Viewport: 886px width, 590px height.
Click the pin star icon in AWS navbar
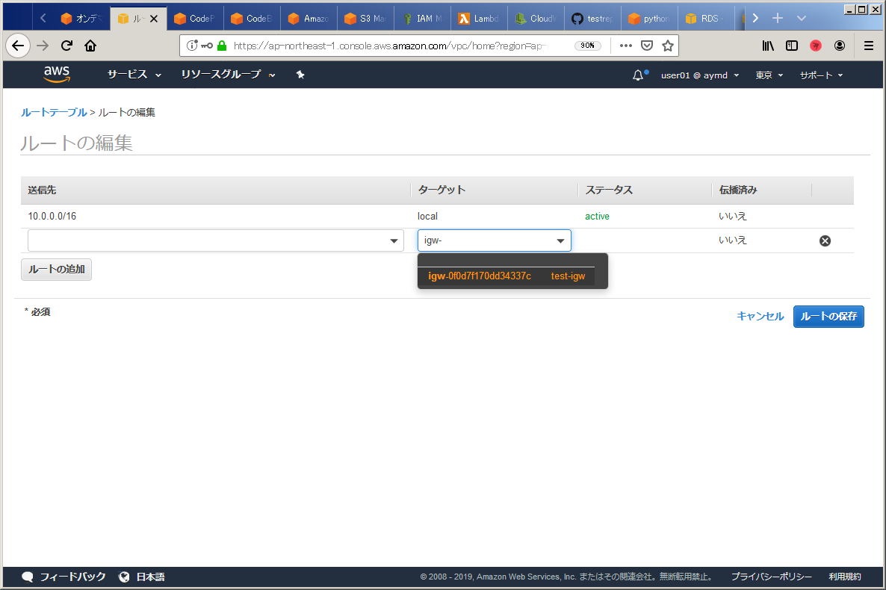point(300,75)
